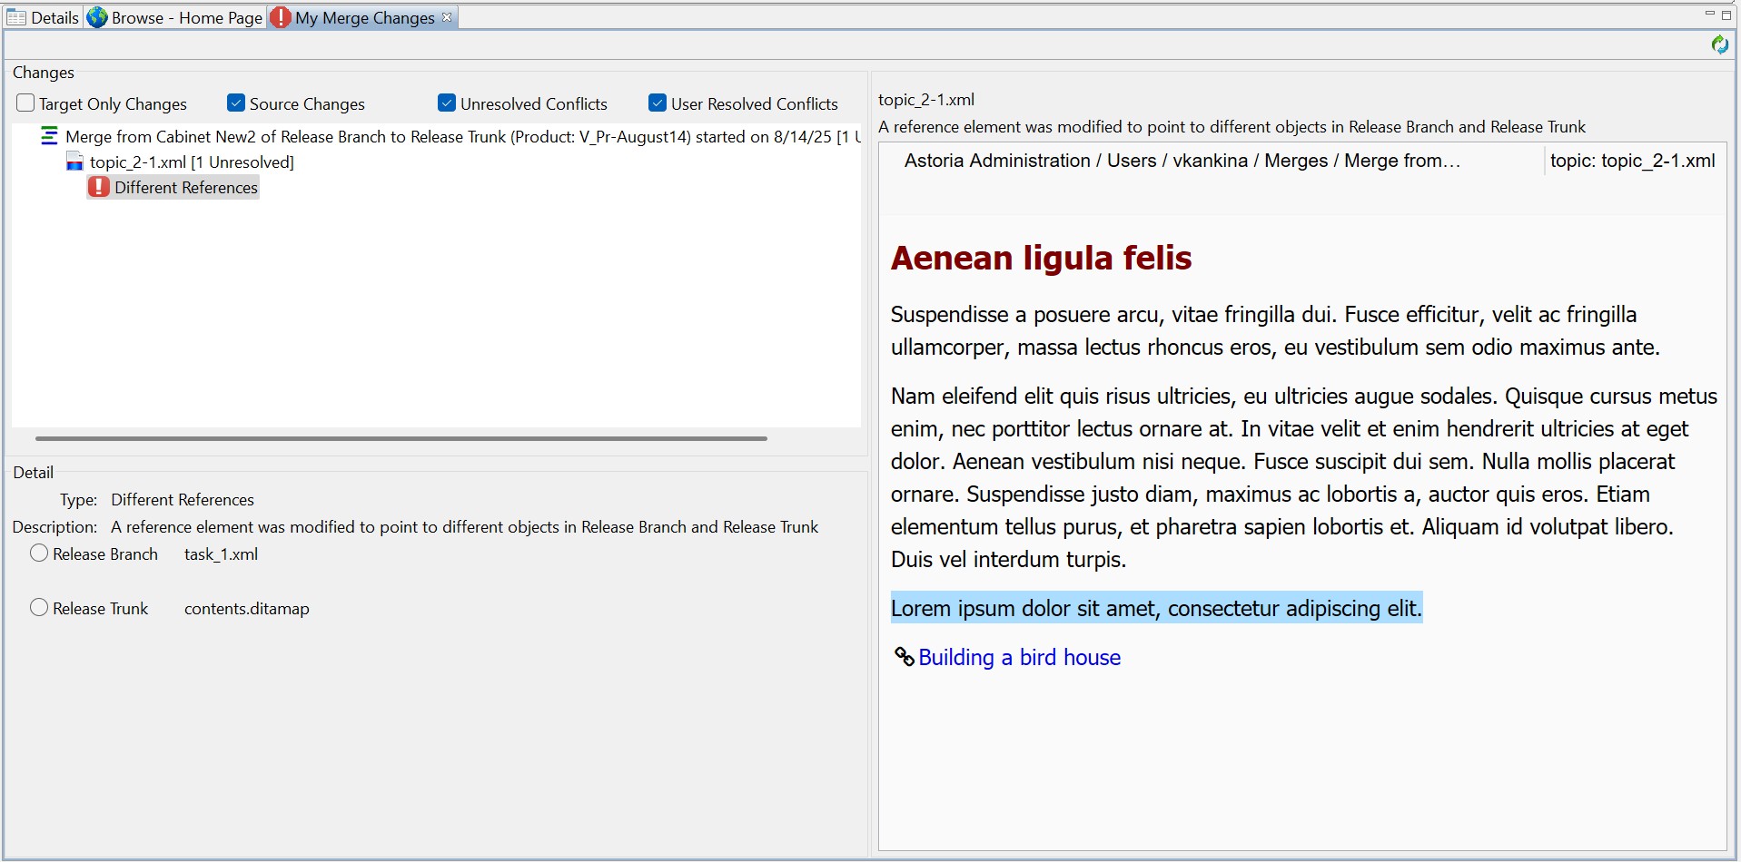Enable the Target Only Changes checkbox
Image resolution: width=1741 pixels, height=862 pixels.
pyautogui.click(x=25, y=103)
